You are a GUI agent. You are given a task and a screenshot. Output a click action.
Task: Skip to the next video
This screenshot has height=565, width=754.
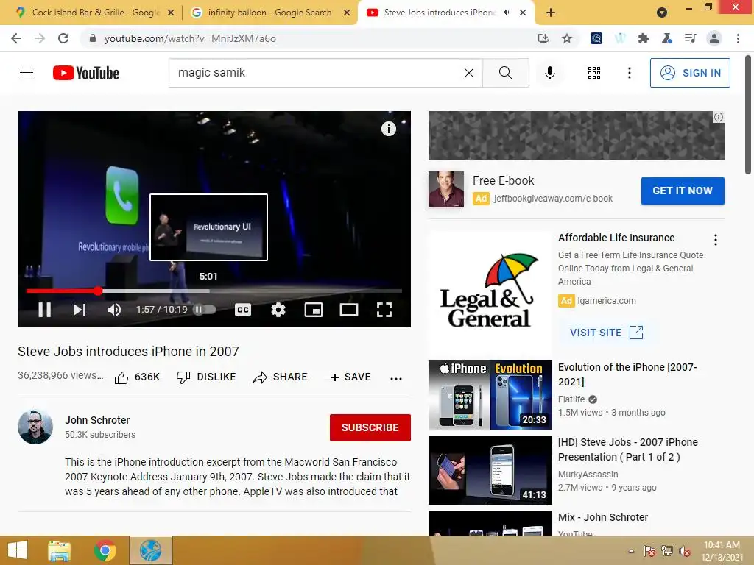pyautogui.click(x=80, y=310)
